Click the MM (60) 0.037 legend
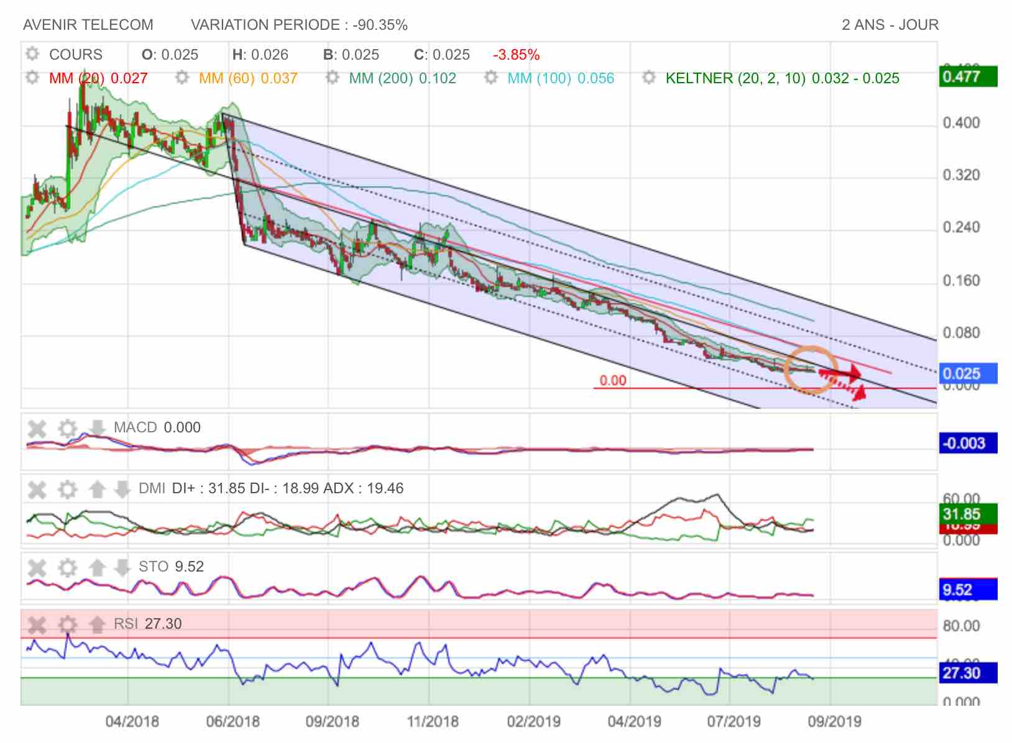 click(248, 78)
